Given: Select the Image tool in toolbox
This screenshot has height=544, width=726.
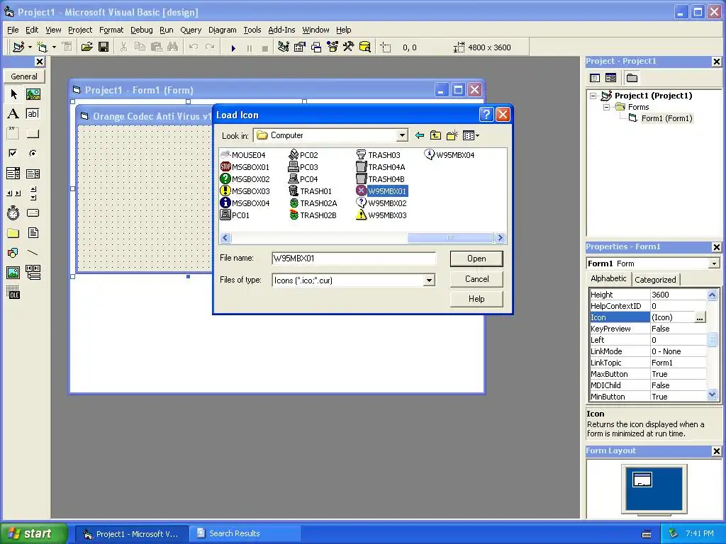Looking at the screenshot, I should tap(13, 273).
